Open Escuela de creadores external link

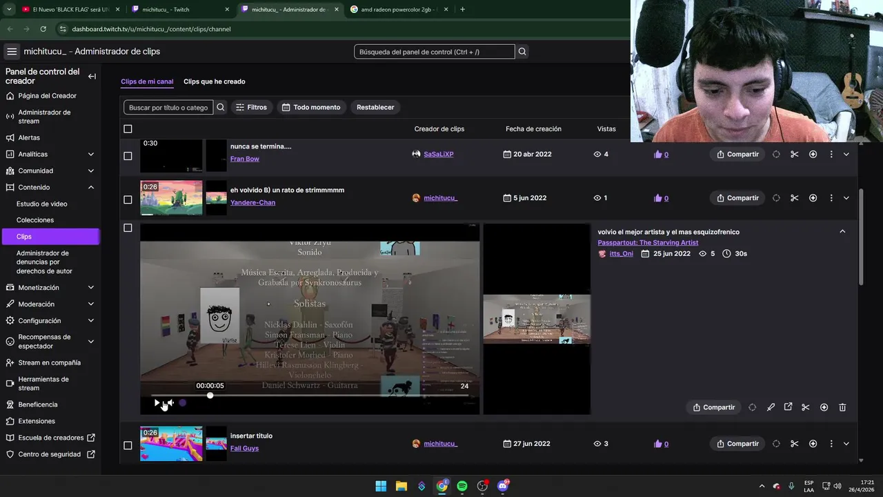coord(51,438)
